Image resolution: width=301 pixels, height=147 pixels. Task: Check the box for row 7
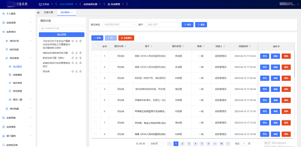tap(96, 123)
